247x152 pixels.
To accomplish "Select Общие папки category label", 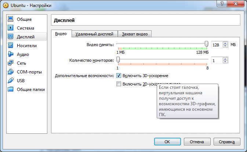I will point(31,90).
